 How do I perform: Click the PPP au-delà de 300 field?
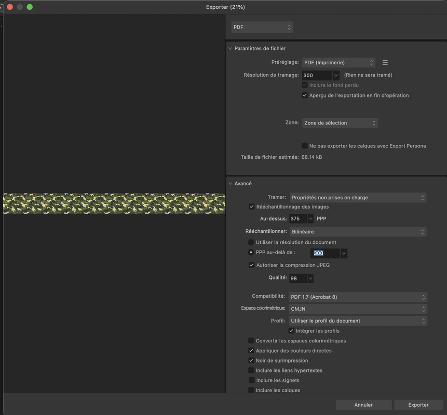[x=325, y=253]
